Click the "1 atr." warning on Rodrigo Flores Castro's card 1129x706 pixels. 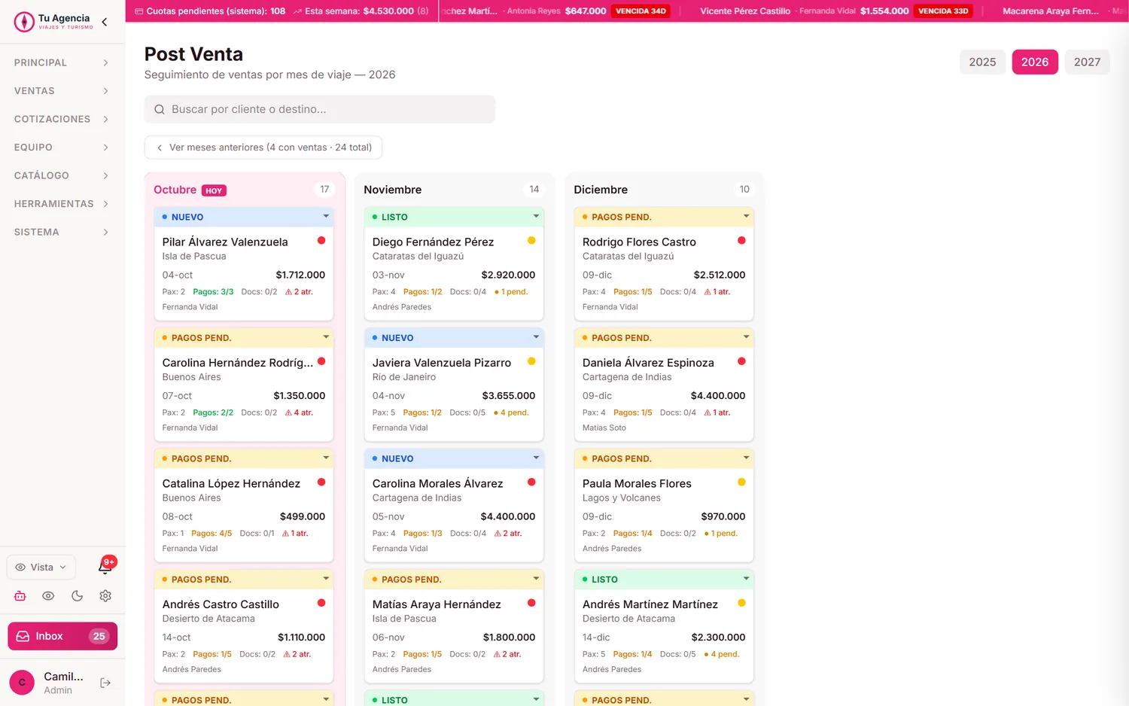pos(717,292)
